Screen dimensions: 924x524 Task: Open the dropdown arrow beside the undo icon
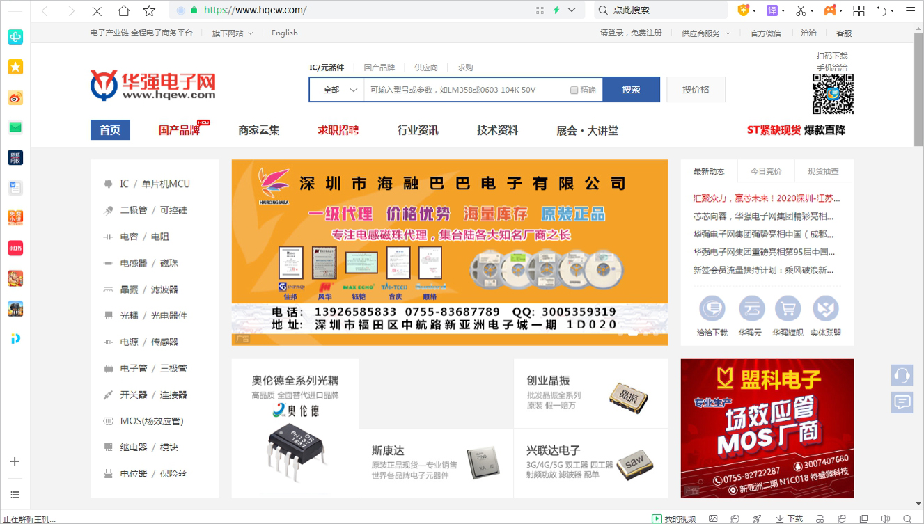coord(893,11)
